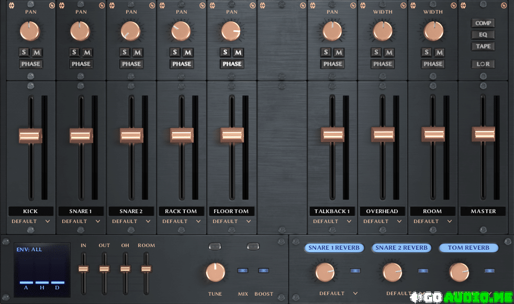Click the L/R swap button on Master
514x304 pixels.
[x=483, y=64]
